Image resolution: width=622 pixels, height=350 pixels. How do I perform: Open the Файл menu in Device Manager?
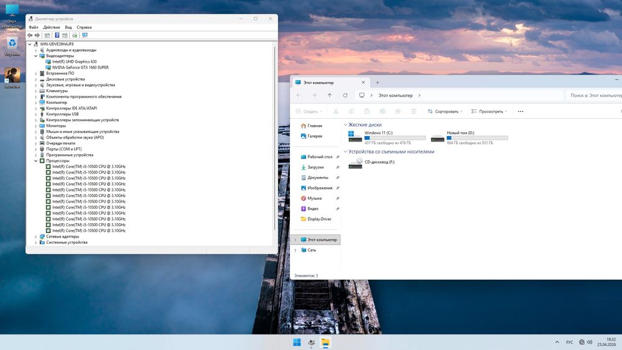(34, 27)
